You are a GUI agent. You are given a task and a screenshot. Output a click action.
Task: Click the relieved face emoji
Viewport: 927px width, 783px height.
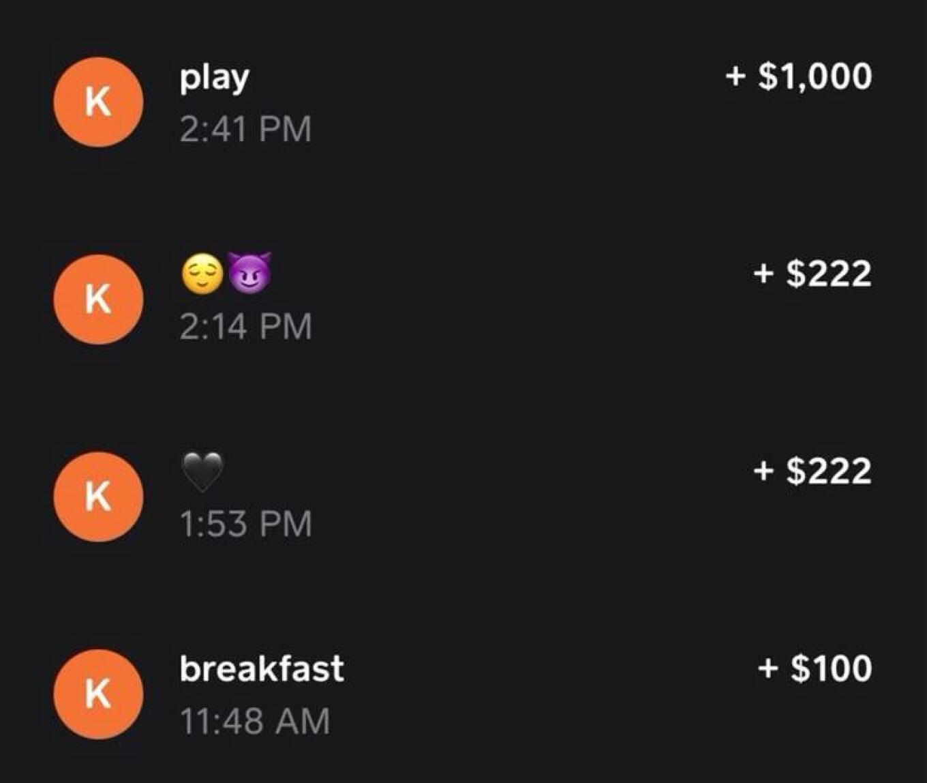pyautogui.click(x=202, y=274)
